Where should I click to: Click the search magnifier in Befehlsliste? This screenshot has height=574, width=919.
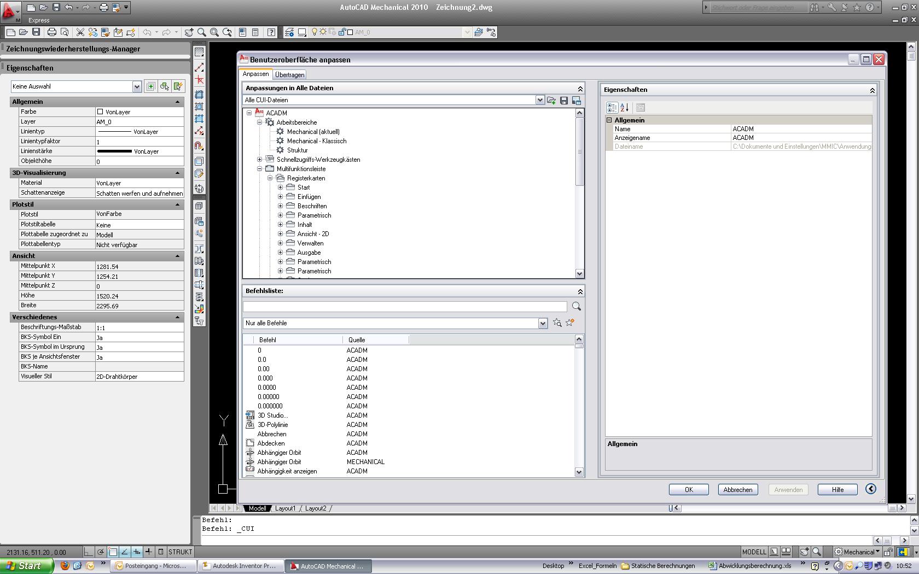pos(576,307)
